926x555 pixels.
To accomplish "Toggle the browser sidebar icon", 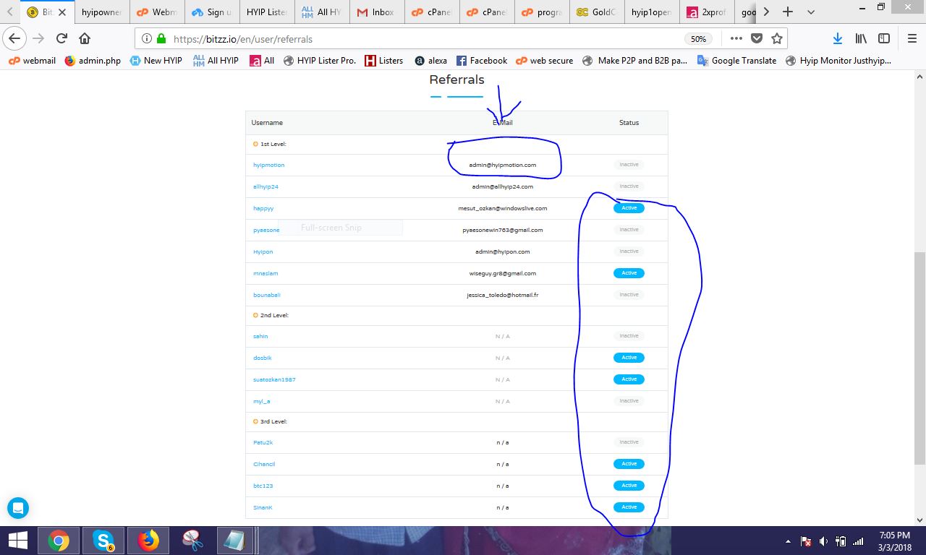I will pyautogui.click(x=884, y=38).
